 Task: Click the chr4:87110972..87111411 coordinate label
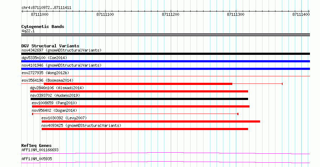point(46,8)
